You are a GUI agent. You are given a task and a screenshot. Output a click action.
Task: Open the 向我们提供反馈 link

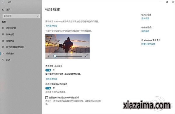[x=148, y=44]
